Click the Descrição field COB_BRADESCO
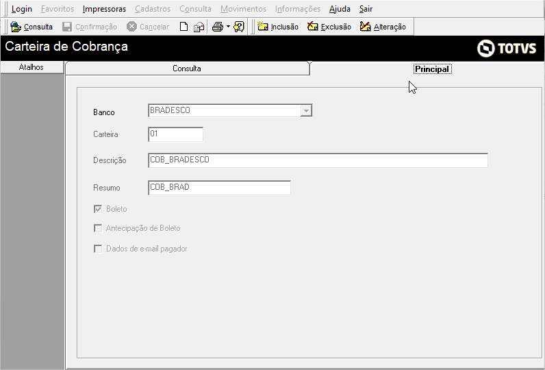 pos(318,160)
